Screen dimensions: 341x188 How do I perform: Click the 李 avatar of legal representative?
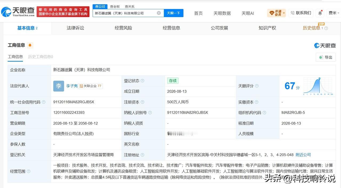point(59,86)
